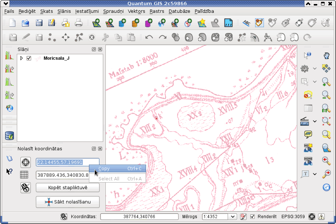Add raster layer toolbar icon
This screenshot has height=224, width=336.
(x=109, y=23)
